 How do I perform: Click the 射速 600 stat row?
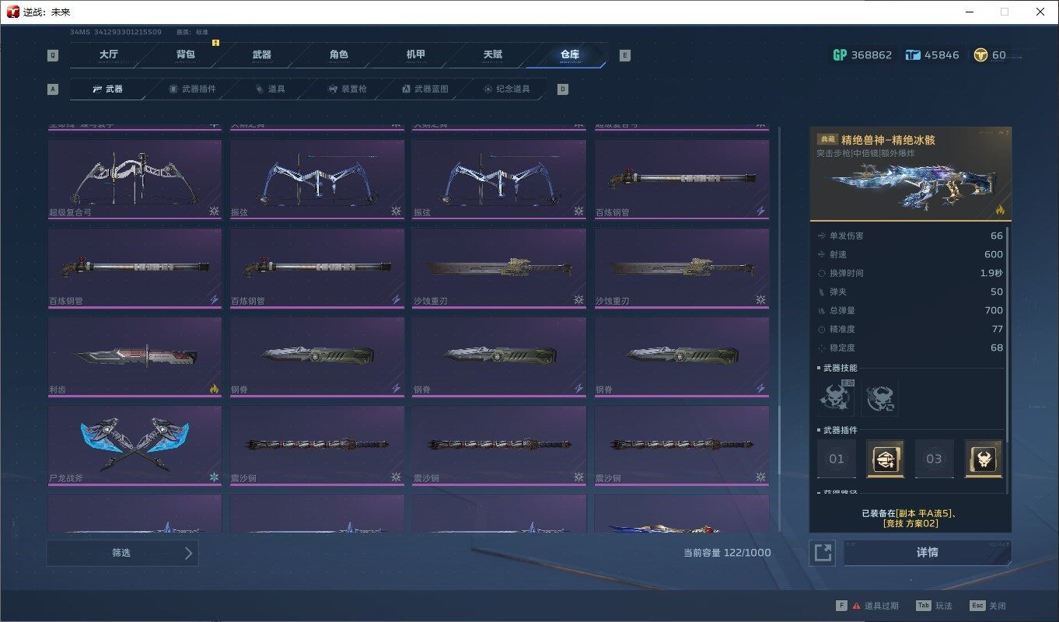click(x=910, y=254)
